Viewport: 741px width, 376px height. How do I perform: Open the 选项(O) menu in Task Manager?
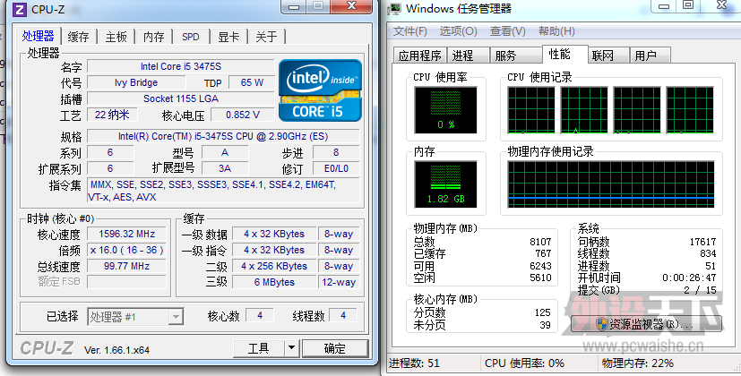459,31
